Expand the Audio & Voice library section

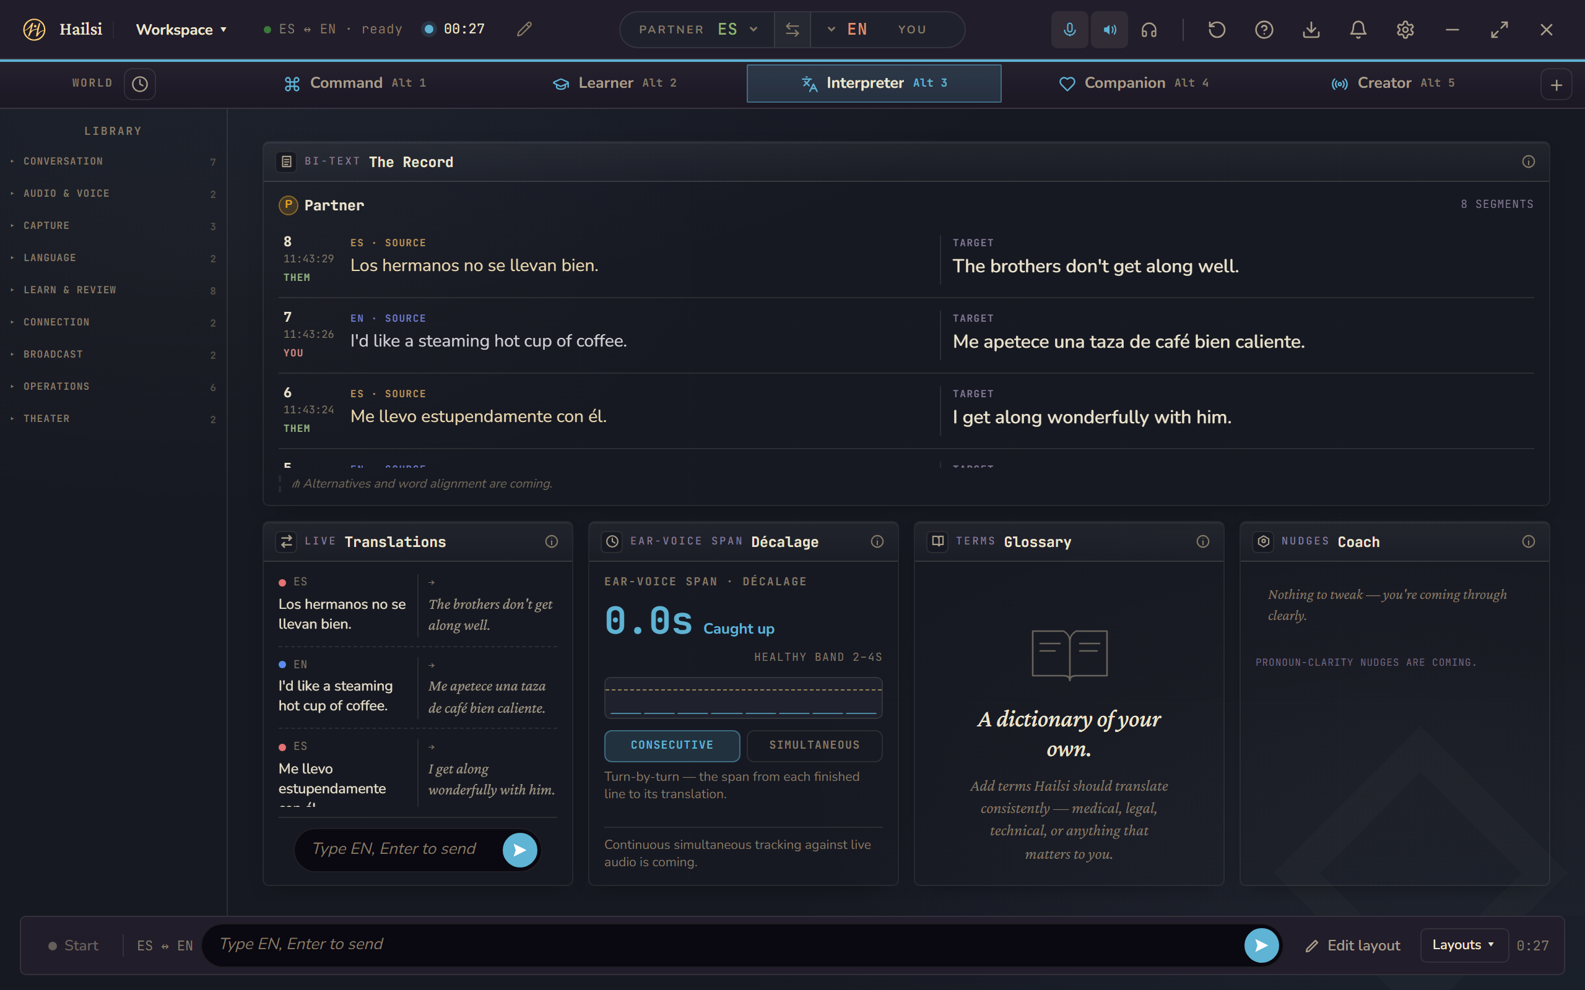[x=113, y=194]
